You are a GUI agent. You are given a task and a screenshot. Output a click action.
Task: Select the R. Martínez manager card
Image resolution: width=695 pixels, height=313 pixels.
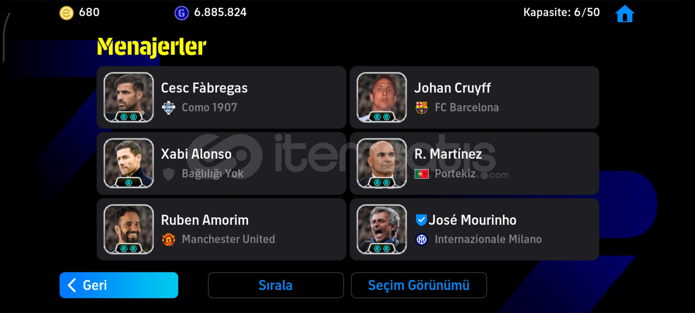(x=474, y=163)
